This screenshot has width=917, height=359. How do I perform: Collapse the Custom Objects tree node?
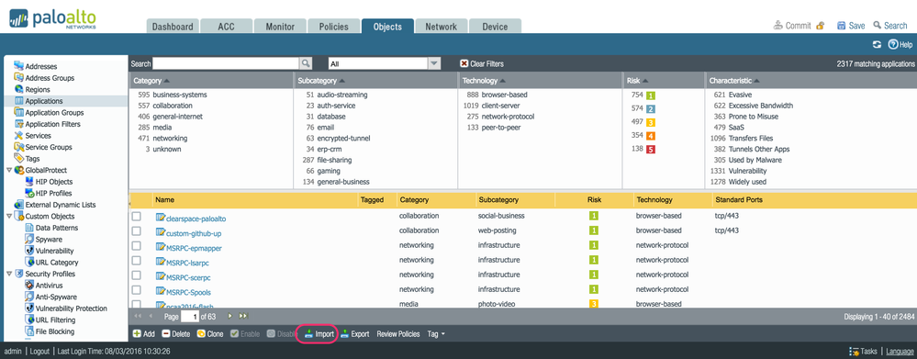point(9,217)
